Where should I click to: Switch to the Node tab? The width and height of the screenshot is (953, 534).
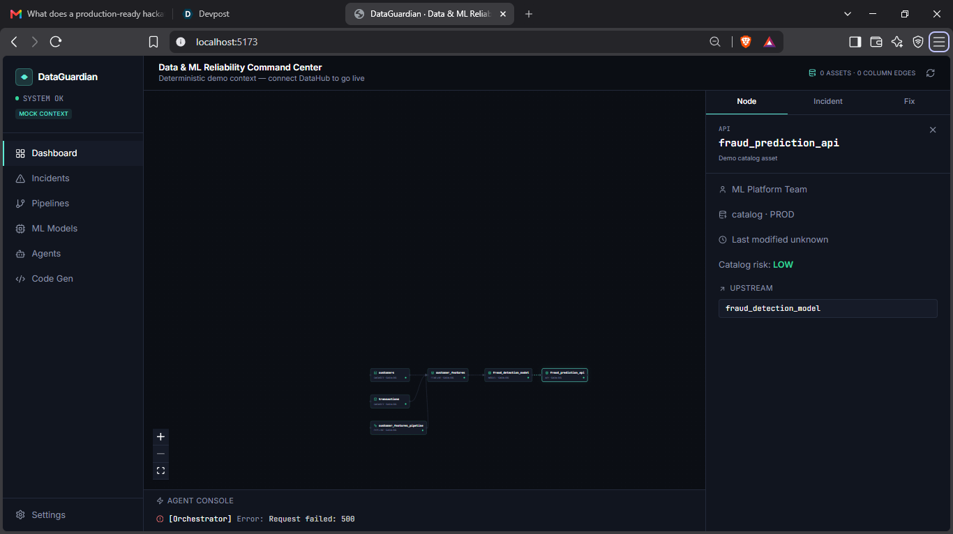(746, 102)
